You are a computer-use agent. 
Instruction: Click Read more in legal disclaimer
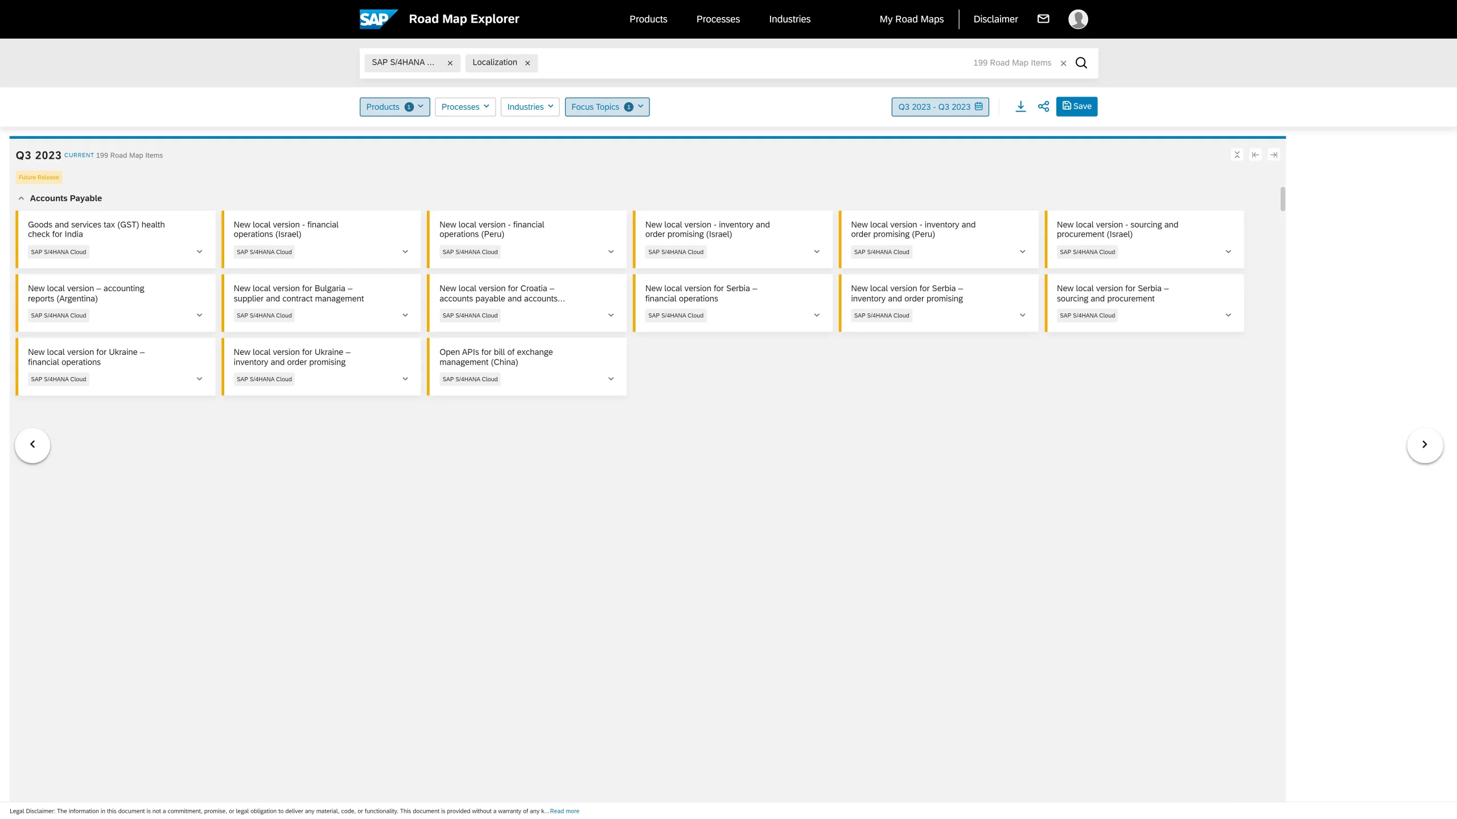[565, 811]
